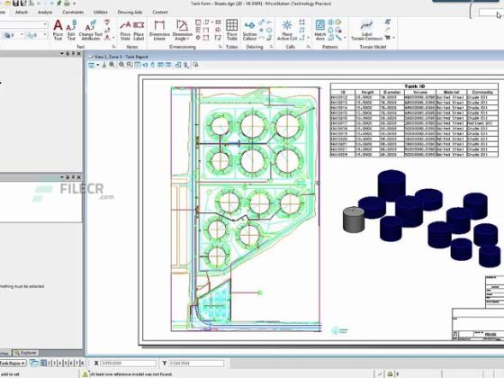Toggle view 2 button in status bar

(x=49, y=364)
